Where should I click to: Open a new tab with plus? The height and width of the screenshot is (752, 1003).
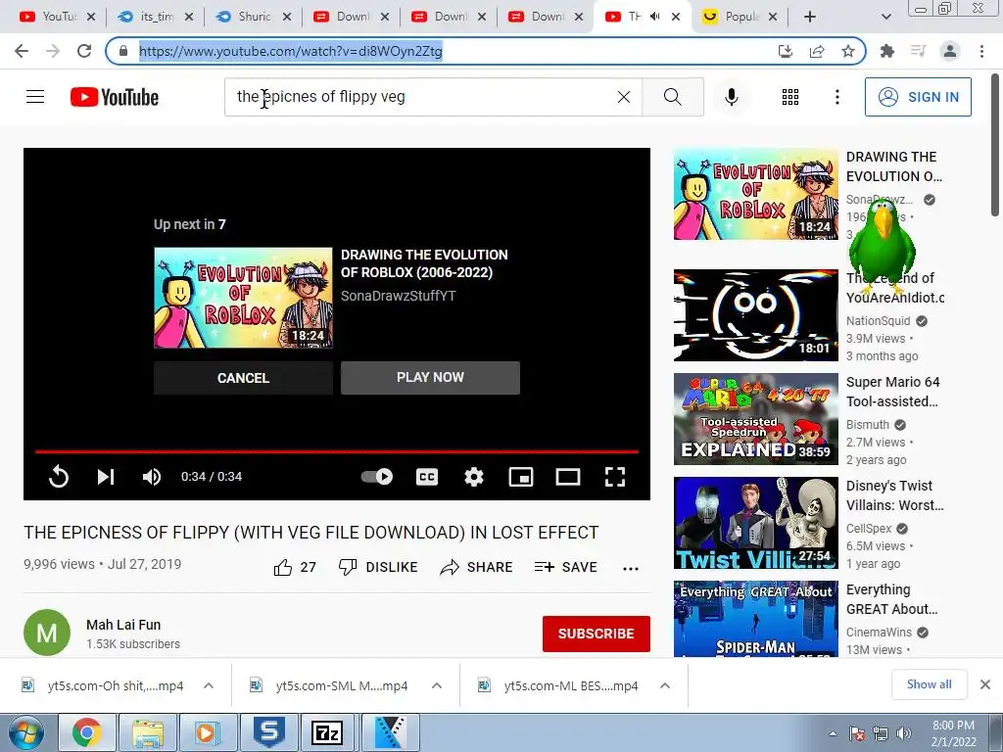tap(810, 17)
